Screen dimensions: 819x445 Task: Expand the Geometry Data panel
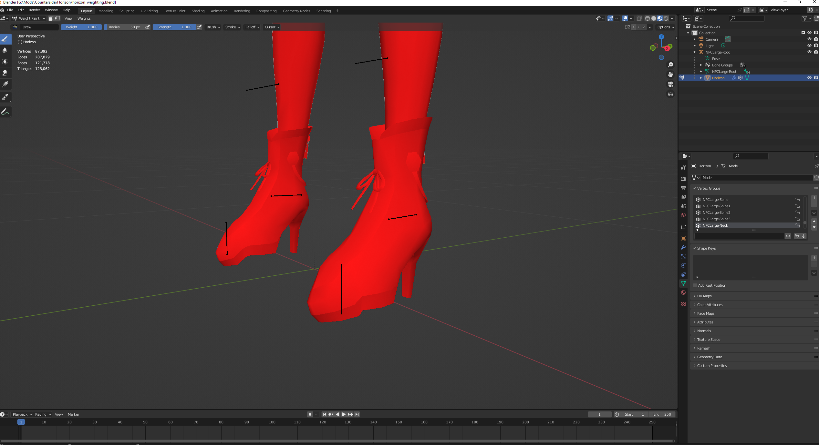(x=710, y=357)
